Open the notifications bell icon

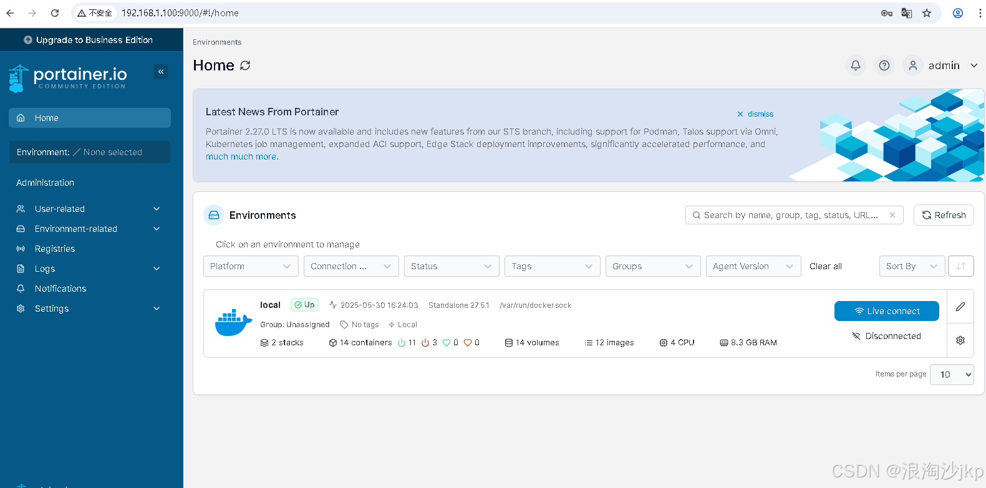(856, 65)
